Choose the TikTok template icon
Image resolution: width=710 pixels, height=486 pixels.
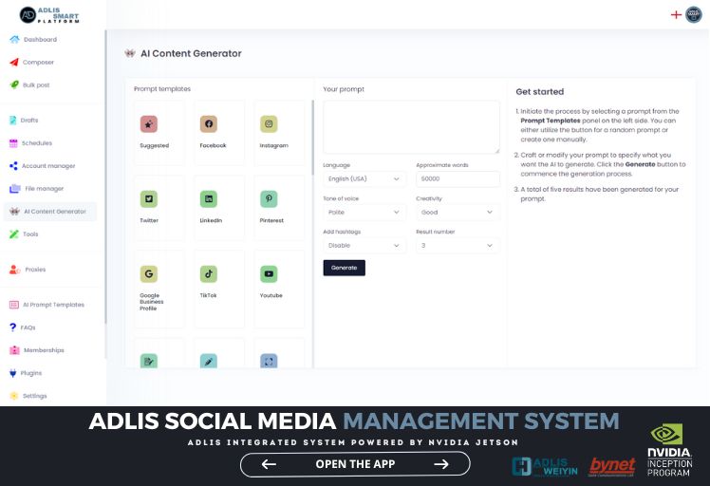[209, 273]
